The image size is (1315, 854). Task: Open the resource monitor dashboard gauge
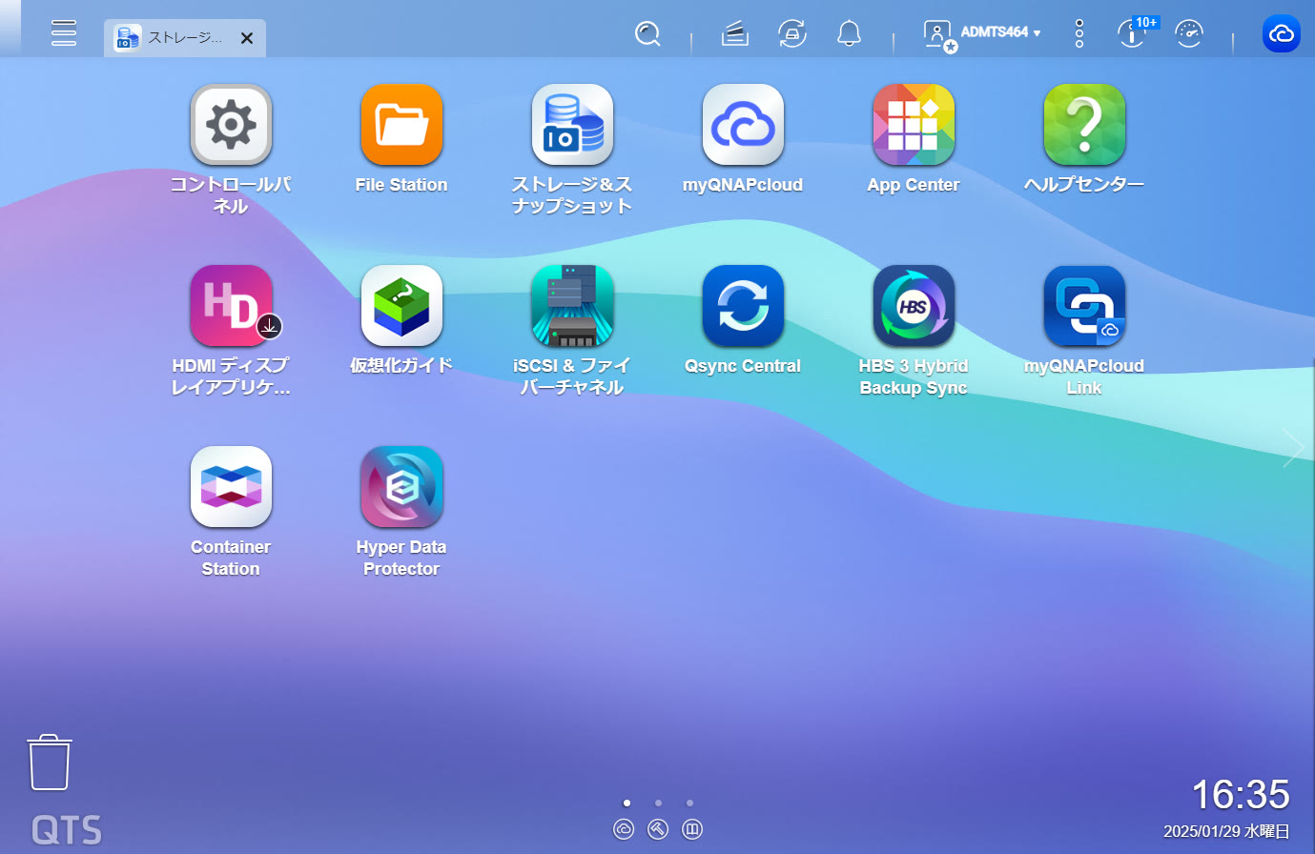[1189, 33]
